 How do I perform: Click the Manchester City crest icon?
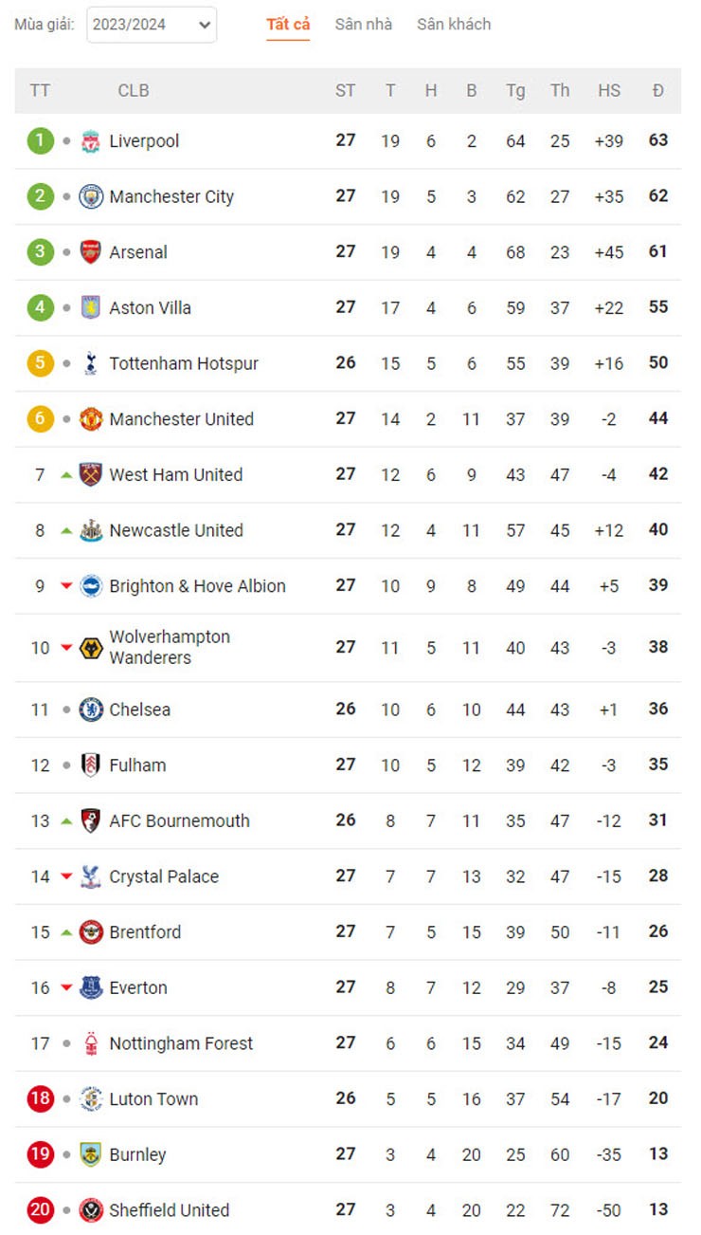click(91, 196)
